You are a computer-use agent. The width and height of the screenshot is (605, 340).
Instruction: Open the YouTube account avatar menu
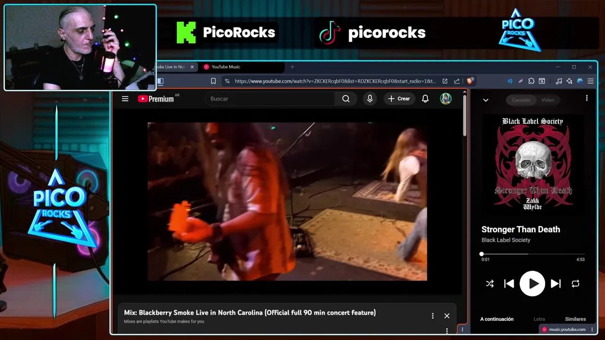click(x=446, y=99)
